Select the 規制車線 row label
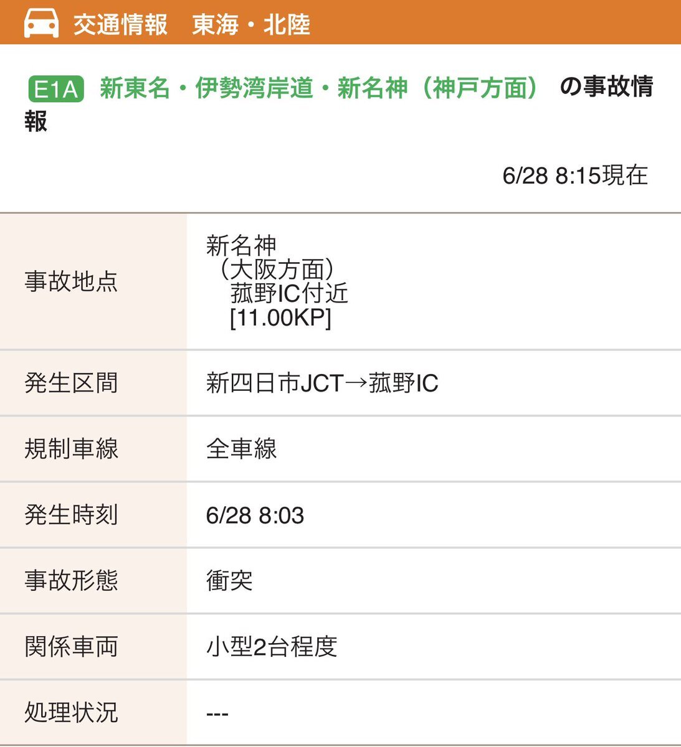This screenshot has width=681, height=747. click(x=71, y=449)
